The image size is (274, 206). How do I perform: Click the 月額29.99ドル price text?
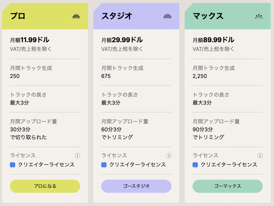pyautogui.click(x=122, y=40)
